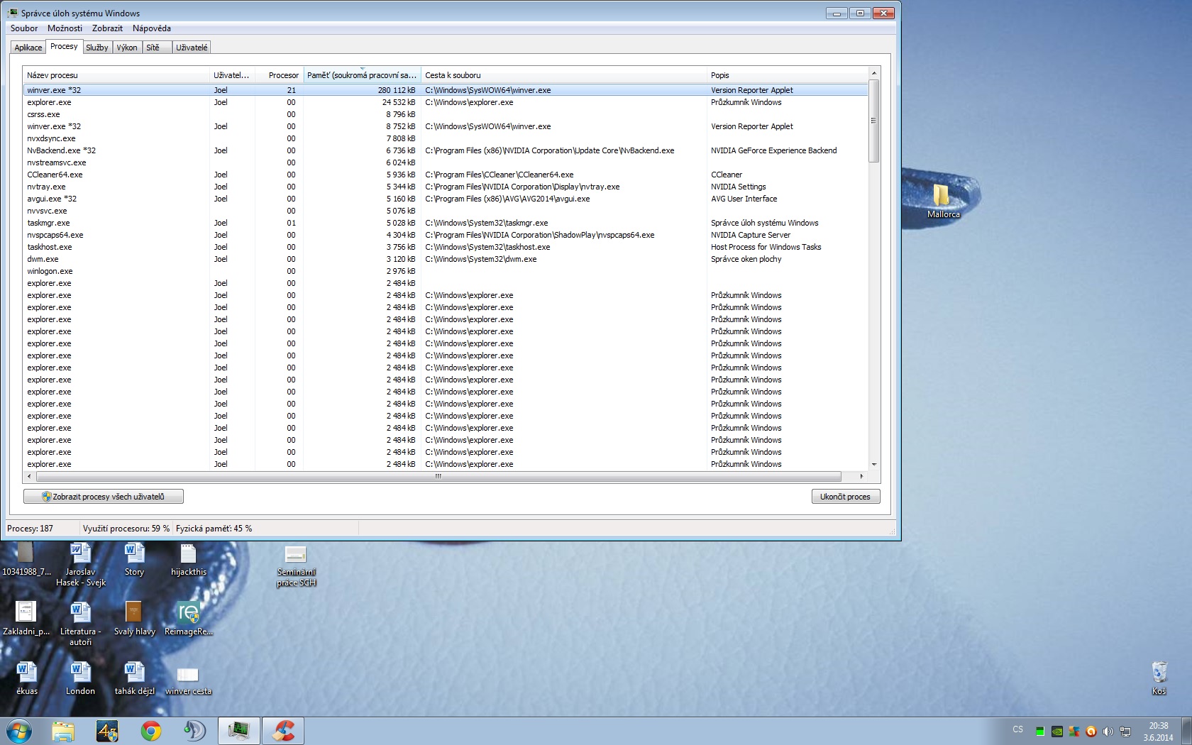Open the Zobrazit menu
The height and width of the screenshot is (745, 1192).
(107, 28)
